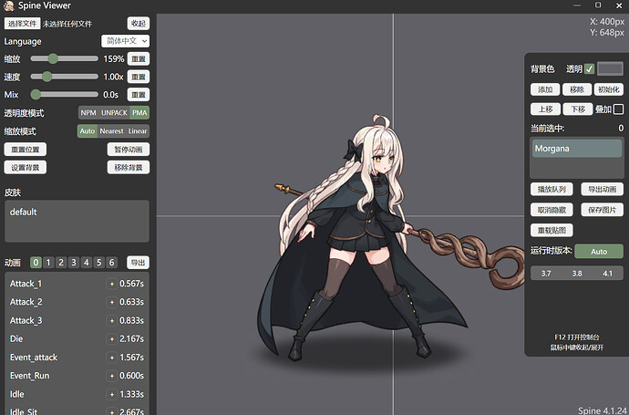Click the plus icon on the Idle row
629x415 pixels.
pyautogui.click(x=112, y=395)
